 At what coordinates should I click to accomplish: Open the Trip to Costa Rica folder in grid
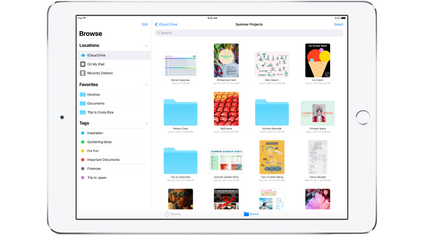point(180,160)
